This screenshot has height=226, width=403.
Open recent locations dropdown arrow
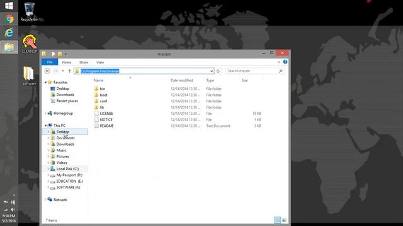63,71
